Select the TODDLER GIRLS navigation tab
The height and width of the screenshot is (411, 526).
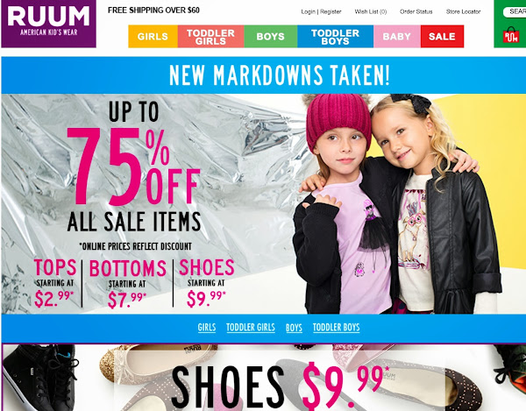click(x=210, y=36)
